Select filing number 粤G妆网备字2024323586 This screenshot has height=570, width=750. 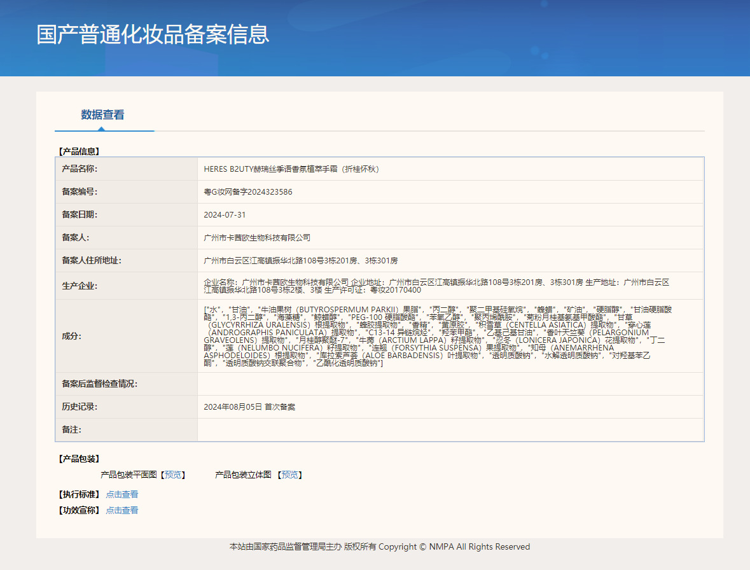pos(247,192)
